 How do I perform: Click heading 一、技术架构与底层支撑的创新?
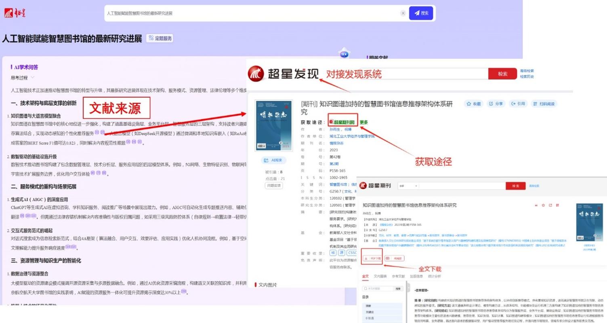pos(44,103)
